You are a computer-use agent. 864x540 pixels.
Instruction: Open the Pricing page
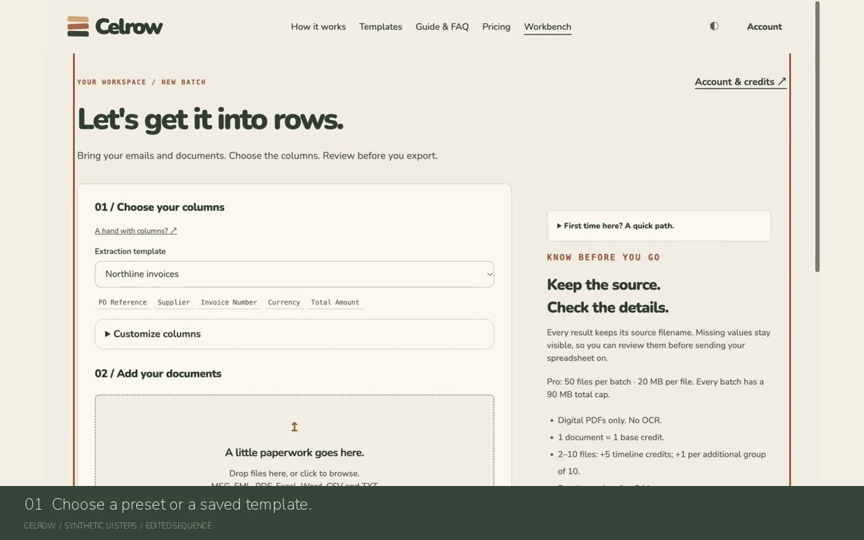point(496,27)
